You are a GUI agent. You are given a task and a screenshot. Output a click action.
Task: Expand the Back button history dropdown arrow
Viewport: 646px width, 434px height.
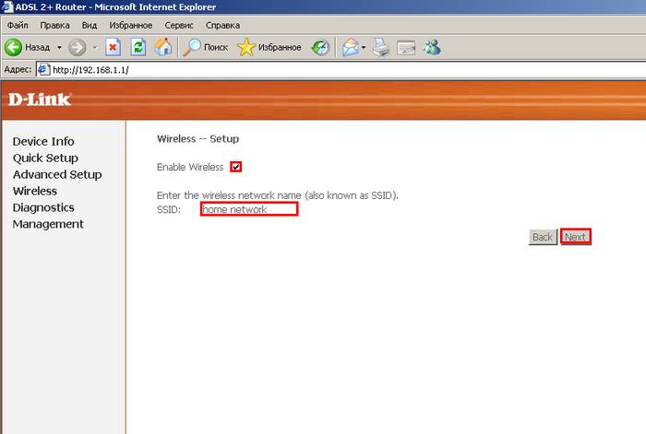tap(59, 46)
